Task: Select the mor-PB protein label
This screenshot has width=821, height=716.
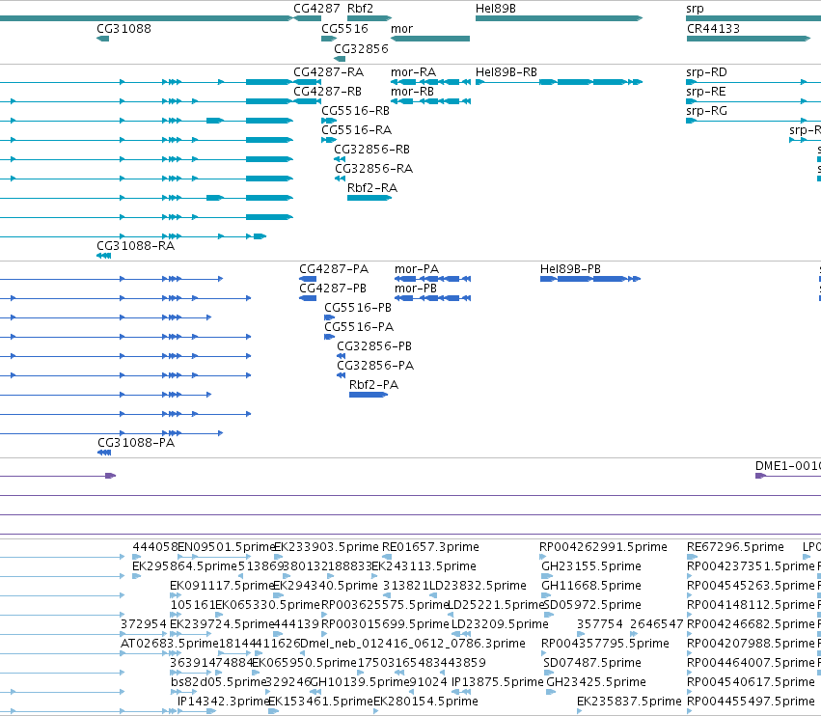Action: pyautogui.click(x=415, y=289)
